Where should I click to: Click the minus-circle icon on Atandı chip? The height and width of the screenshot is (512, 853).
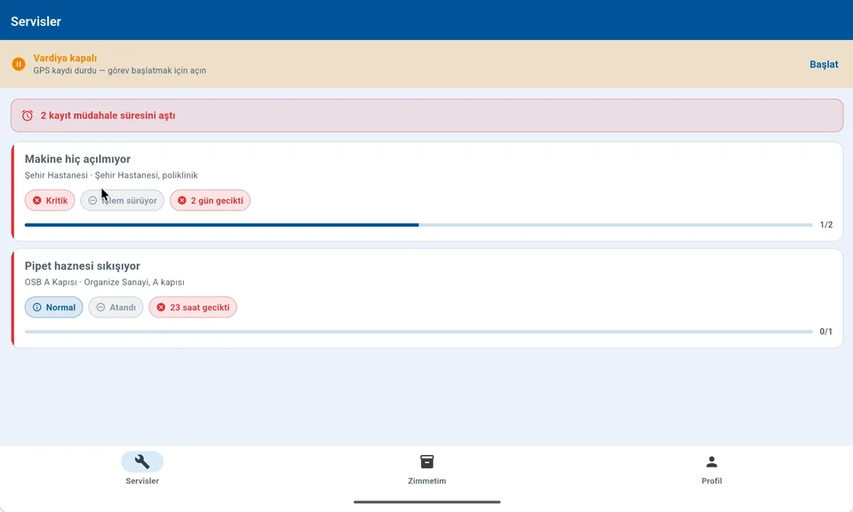coord(100,308)
